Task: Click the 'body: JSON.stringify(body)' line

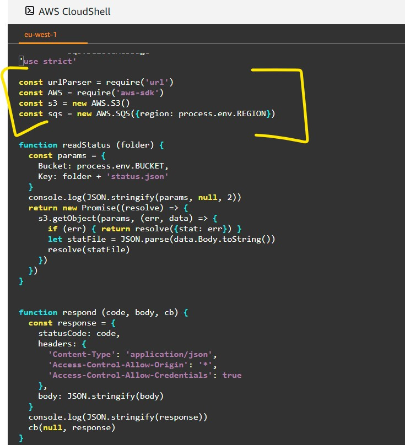Action: [x=101, y=396]
